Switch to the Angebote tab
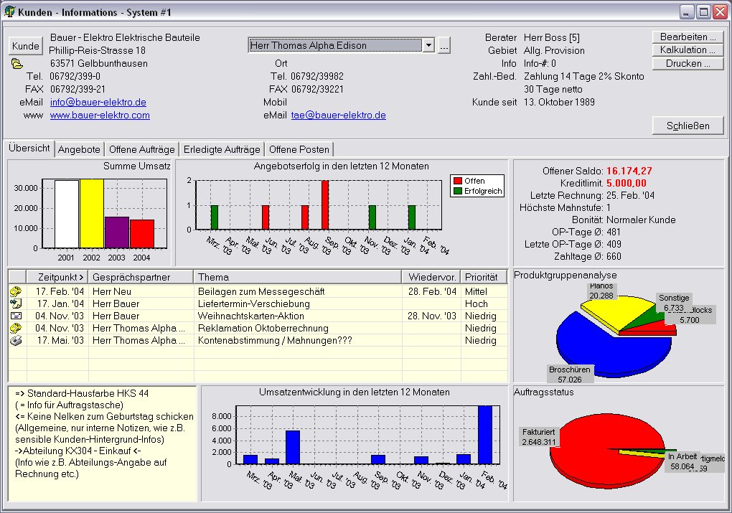The width and height of the screenshot is (732, 513). tap(79, 149)
